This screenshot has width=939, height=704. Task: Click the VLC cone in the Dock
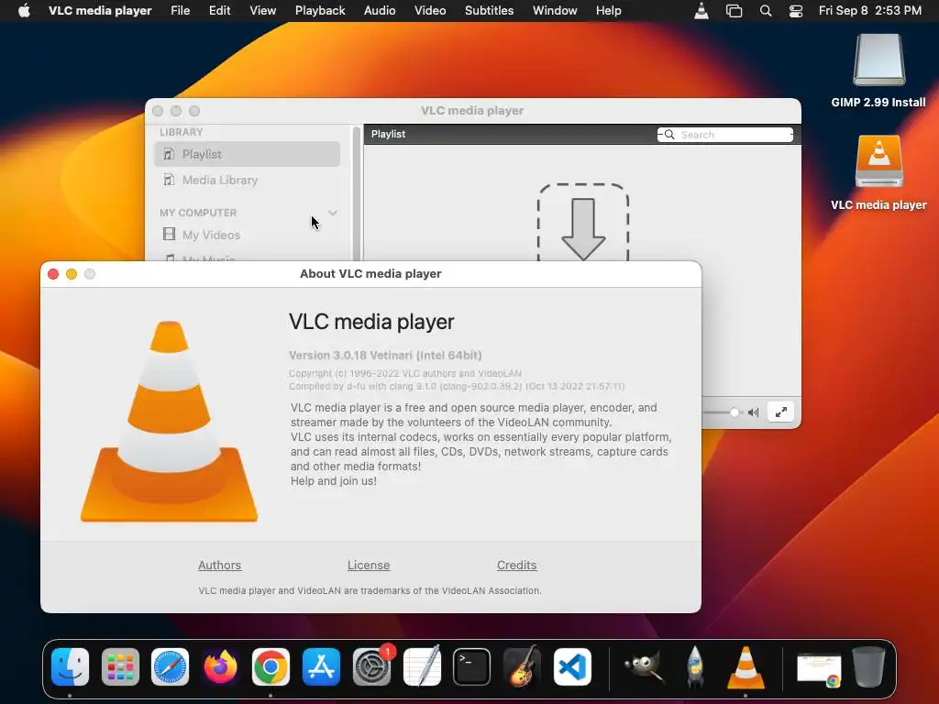pyautogui.click(x=746, y=666)
